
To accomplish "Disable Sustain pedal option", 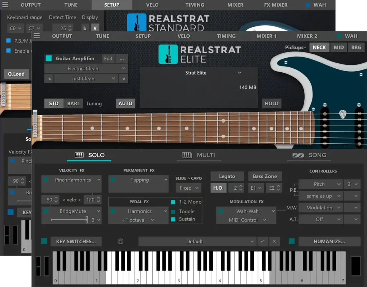I will point(173,219).
